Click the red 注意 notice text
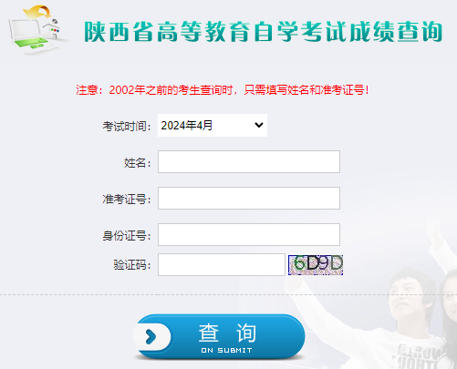The height and width of the screenshot is (369, 457). click(x=223, y=90)
